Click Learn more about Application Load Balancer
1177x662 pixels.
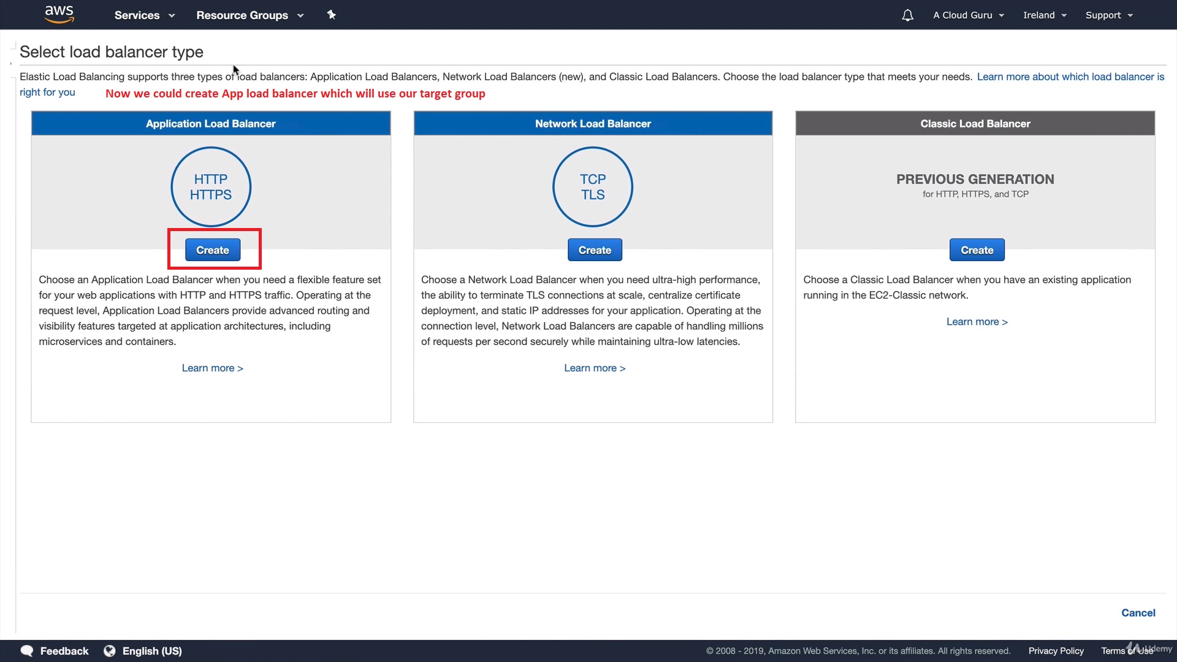coord(211,368)
